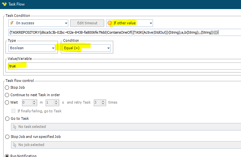Image resolution: width=241 pixels, height=157 pixels.
Task: Click the cursor icon in job selection field
Action: click(15, 145)
